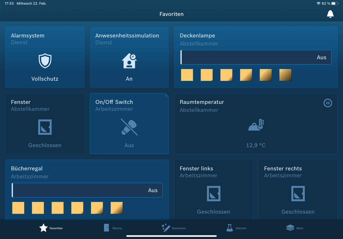The width and height of the screenshot is (343, 239).
Task: Toggle the Bücherregal light bar showing Aus
Action: click(x=87, y=190)
